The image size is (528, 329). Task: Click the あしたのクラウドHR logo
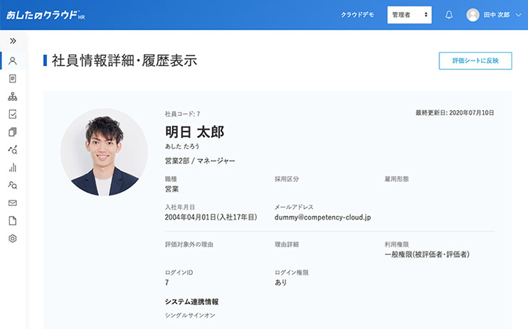46,15
